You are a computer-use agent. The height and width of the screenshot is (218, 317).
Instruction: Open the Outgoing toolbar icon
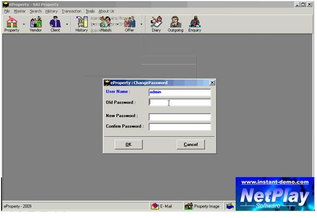[x=176, y=24]
